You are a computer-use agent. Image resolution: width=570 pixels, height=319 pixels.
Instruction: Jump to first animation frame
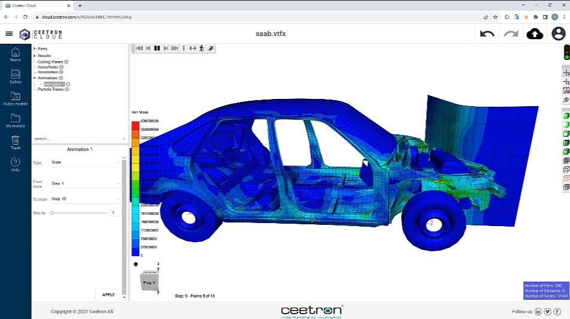pos(139,48)
